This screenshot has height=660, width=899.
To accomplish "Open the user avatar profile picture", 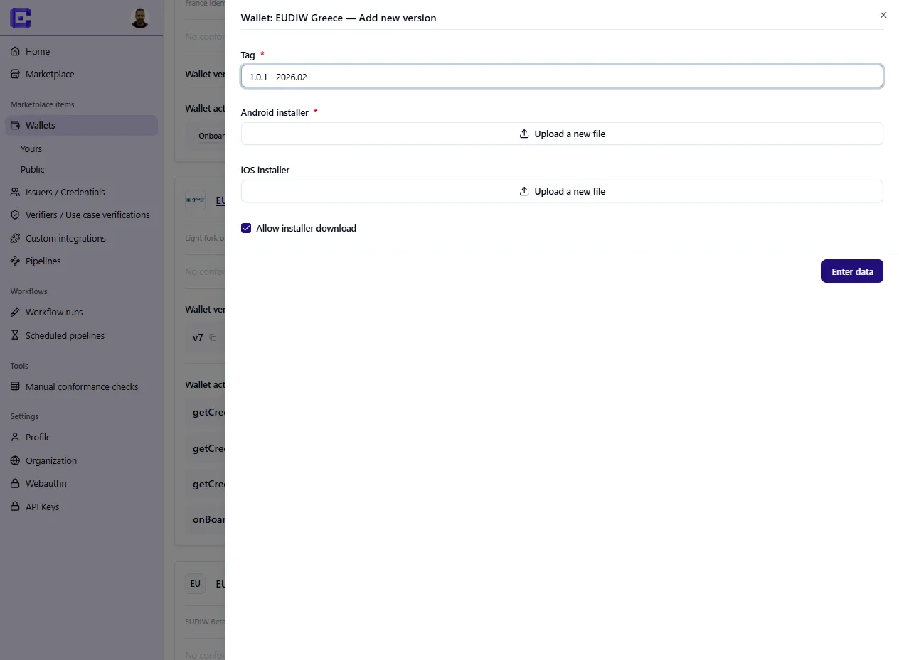I will pos(140,18).
